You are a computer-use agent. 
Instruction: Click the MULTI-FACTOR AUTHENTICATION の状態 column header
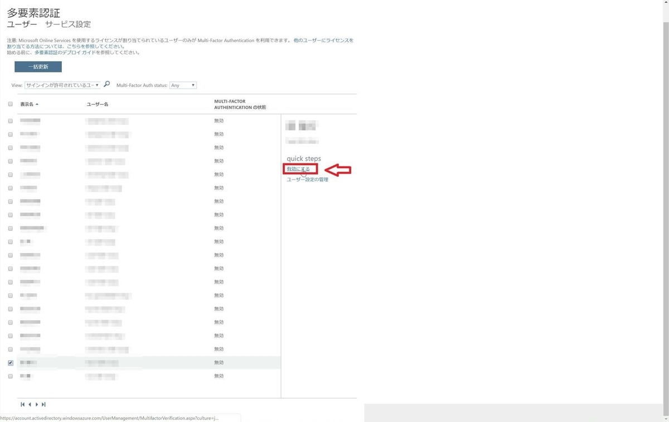point(240,104)
